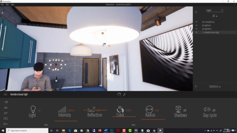Open viewport eye options icon top right
This screenshot has height=133, width=237.
coord(183,13)
